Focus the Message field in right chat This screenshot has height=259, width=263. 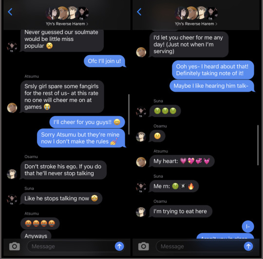click(200, 246)
